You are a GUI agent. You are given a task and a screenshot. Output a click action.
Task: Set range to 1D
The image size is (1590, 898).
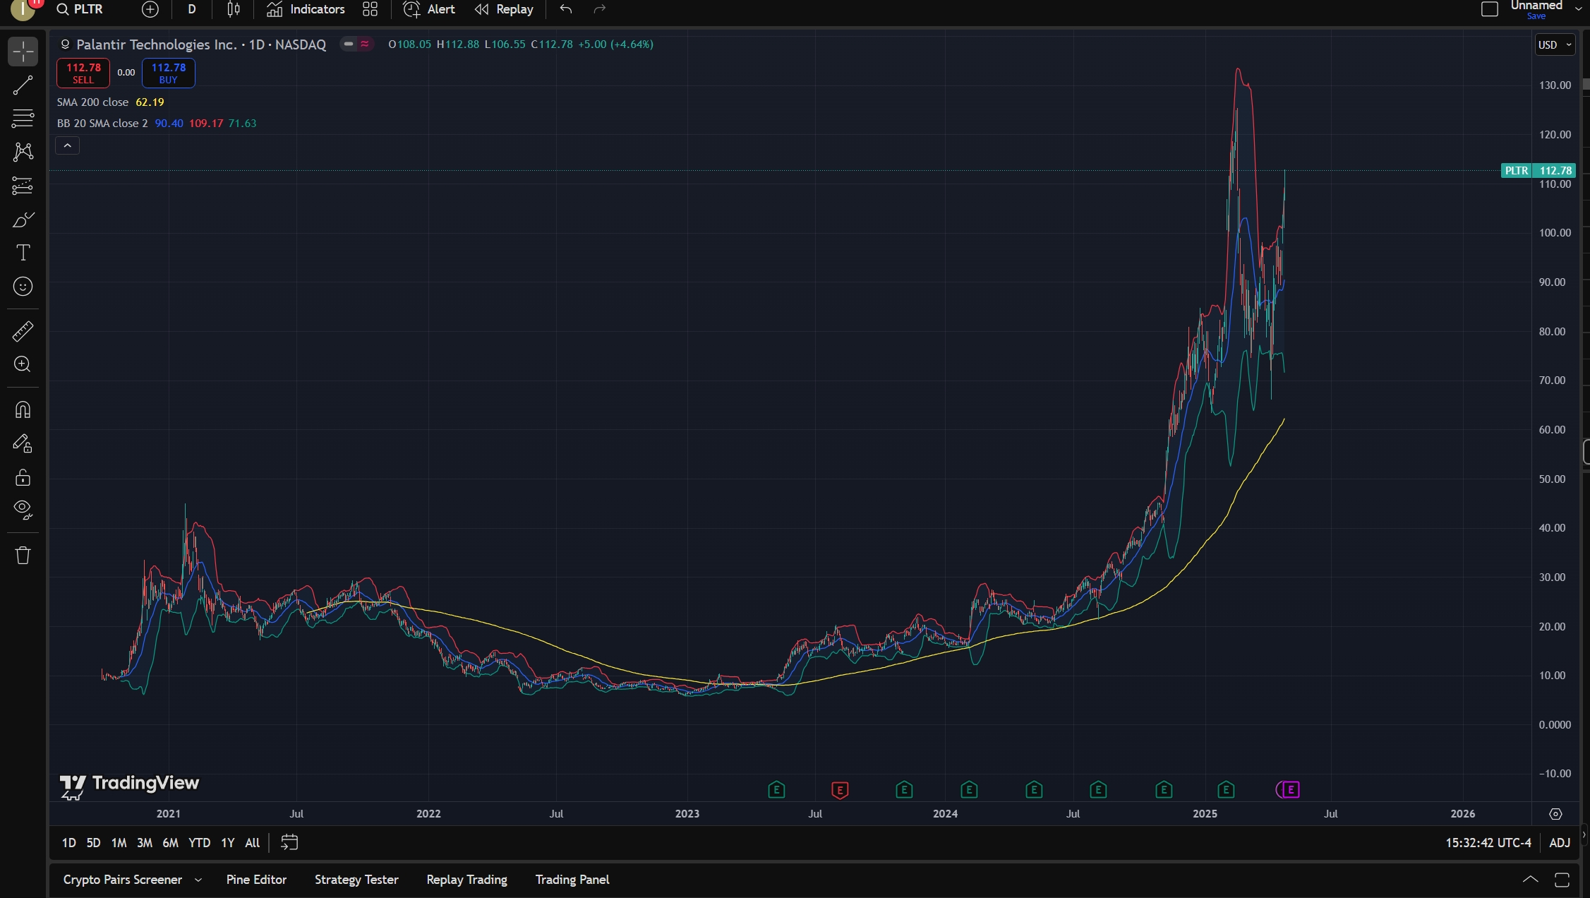(68, 843)
